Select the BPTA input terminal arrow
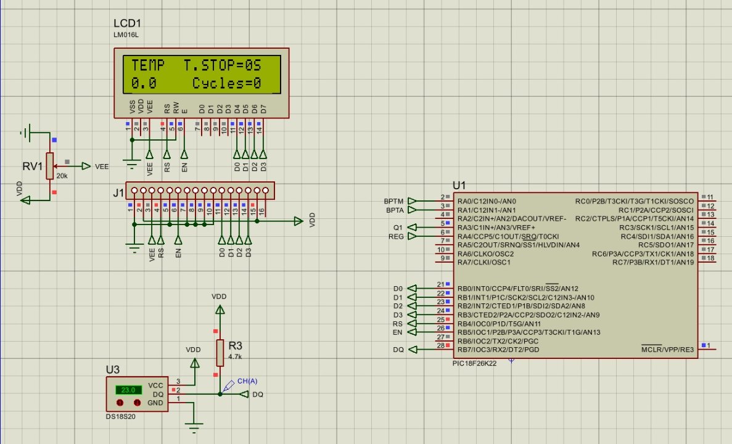This screenshot has height=444, width=732. [412, 210]
